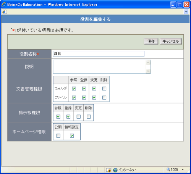This screenshot has width=191, height=174.
Task: Click the Internet zone globe icon
Action: point(115,170)
